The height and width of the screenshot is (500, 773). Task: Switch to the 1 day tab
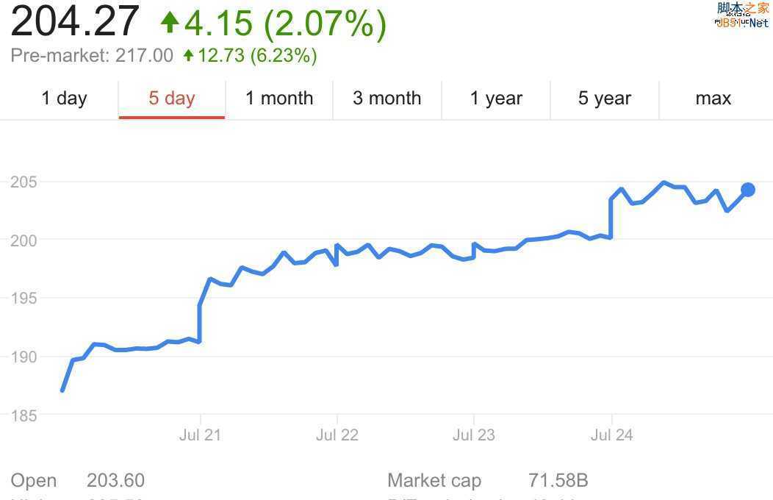64,99
